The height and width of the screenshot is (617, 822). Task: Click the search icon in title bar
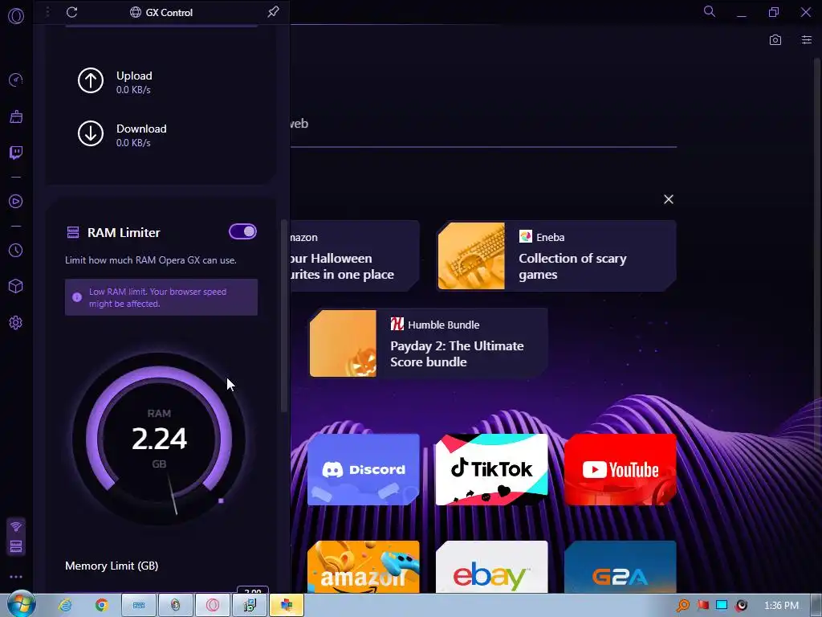[x=710, y=11]
